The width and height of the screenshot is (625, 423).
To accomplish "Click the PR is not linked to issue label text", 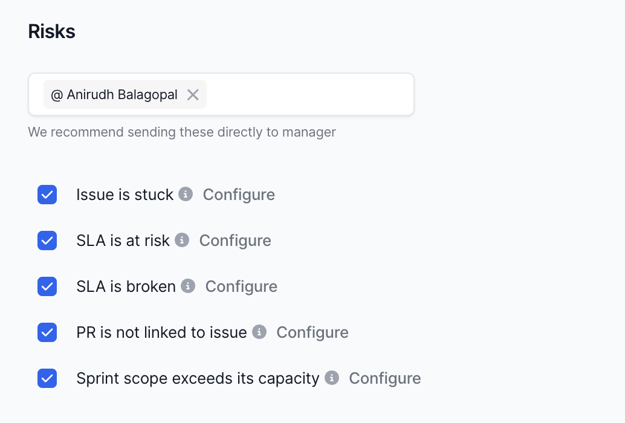I will [x=161, y=332].
